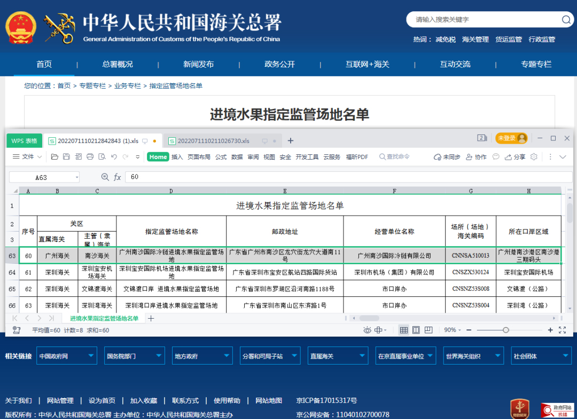Click the formula bar showing 60

coord(348,177)
